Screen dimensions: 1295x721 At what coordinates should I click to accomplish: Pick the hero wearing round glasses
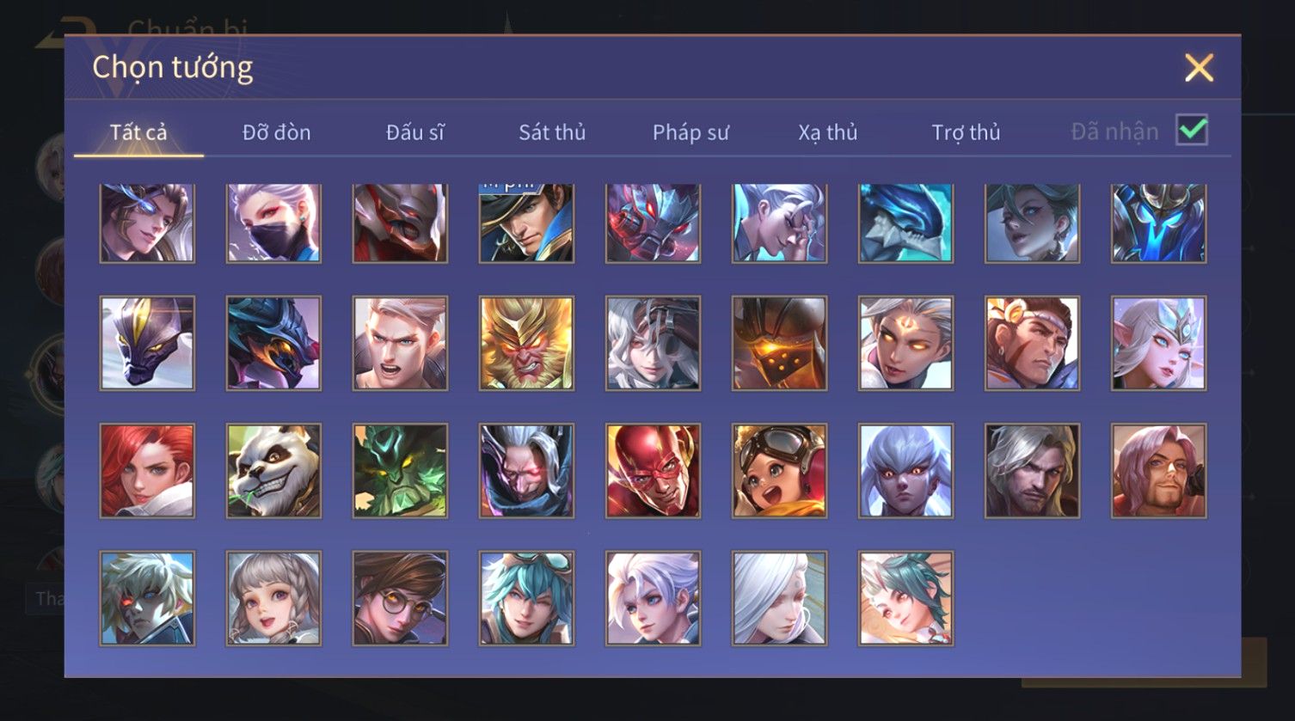400,598
